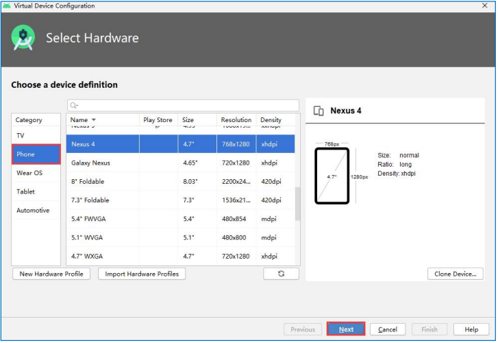Viewport: 498px width, 343px height.
Task: Click New Hardware Profile button
Action: (51, 274)
